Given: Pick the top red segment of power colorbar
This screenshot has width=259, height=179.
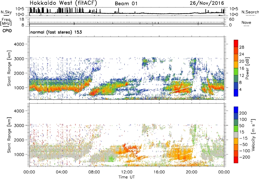Looking at the screenshot, I should click(x=236, y=44).
